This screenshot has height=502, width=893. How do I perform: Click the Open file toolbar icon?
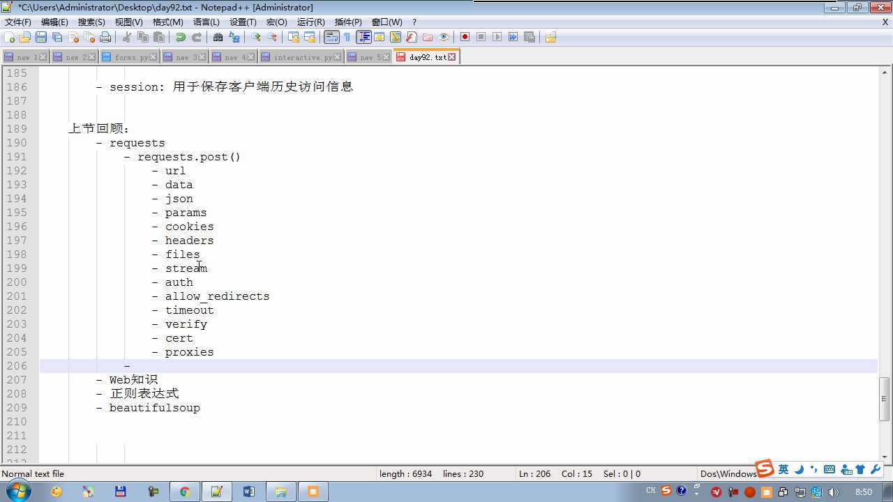tap(25, 37)
